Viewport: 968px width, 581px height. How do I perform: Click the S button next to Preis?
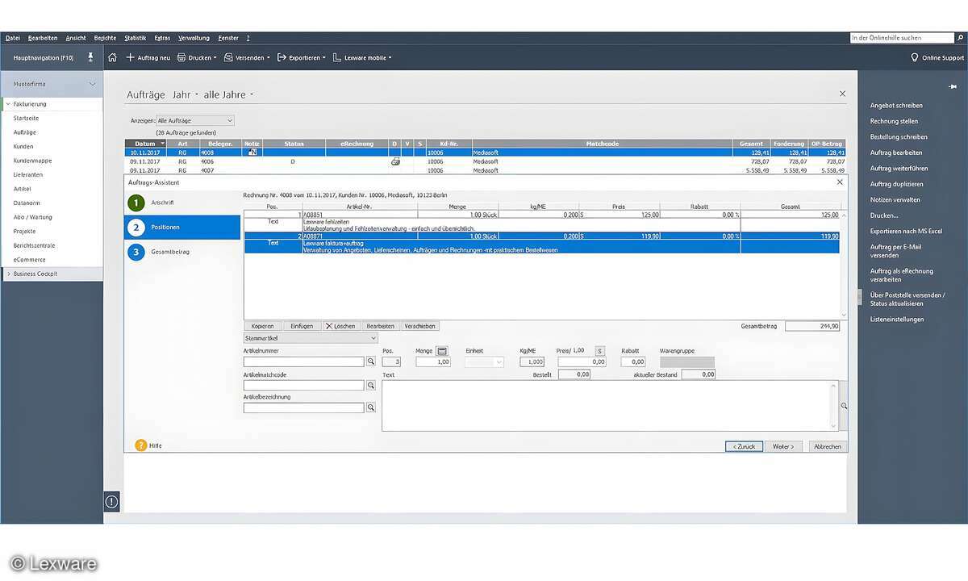tap(599, 350)
